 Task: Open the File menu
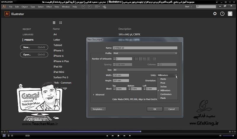(x=11, y=7)
